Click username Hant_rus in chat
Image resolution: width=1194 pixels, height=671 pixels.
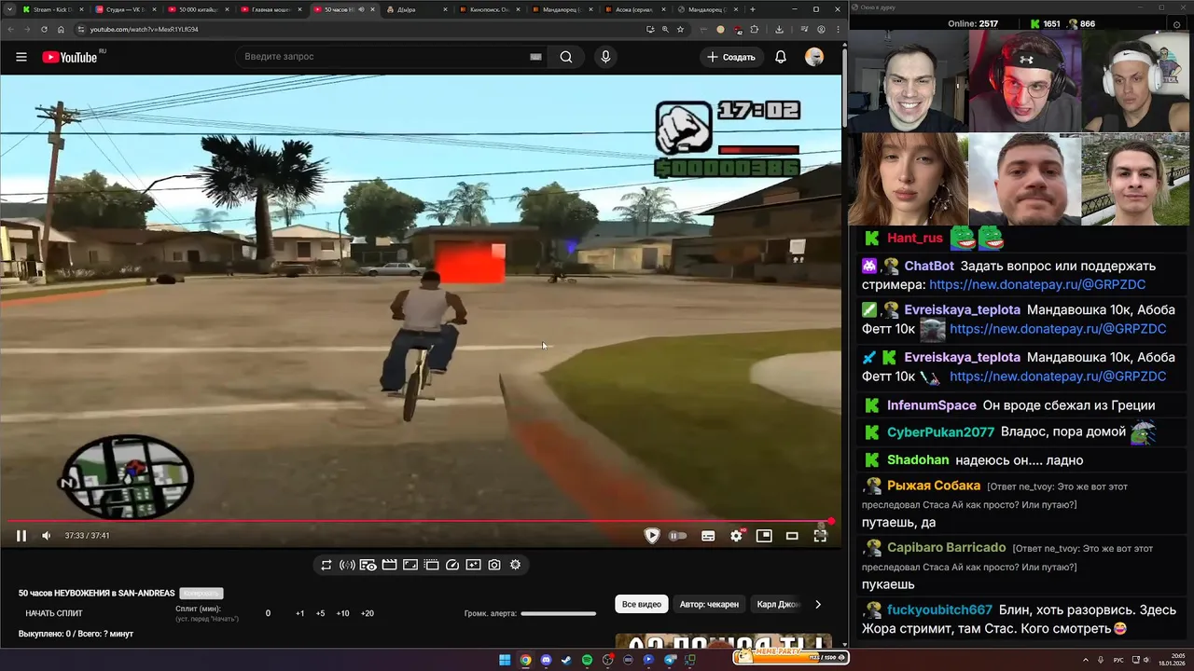pos(915,239)
